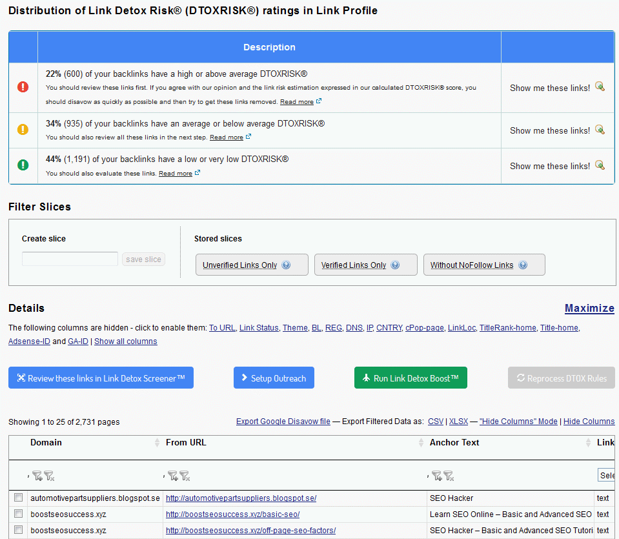619x539 pixels.
Task: Select checkbox for off-page-seo-factors row
Action: (x=19, y=531)
